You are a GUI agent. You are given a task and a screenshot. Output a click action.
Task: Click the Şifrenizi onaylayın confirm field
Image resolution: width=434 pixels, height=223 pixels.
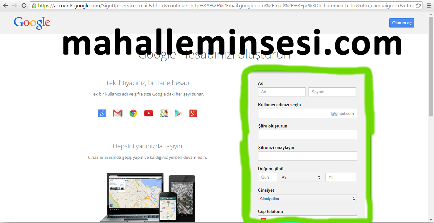click(x=308, y=156)
